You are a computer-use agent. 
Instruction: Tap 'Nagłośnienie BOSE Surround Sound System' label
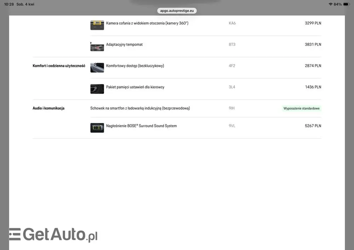tap(141, 126)
